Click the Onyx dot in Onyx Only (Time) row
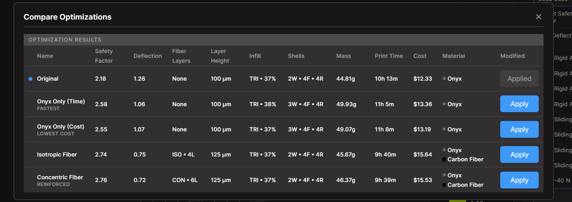Image resolution: width=572 pixels, height=202 pixels. click(x=444, y=104)
